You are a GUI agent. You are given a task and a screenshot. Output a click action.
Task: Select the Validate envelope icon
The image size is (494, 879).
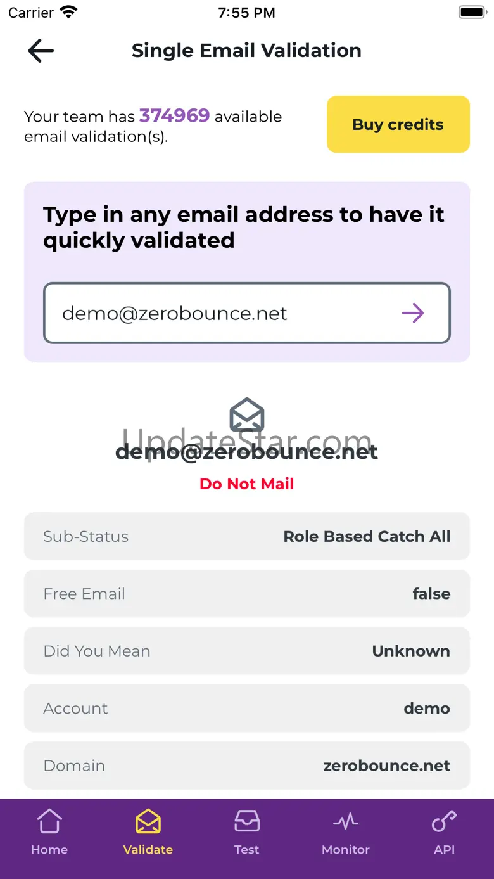point(148,822)
